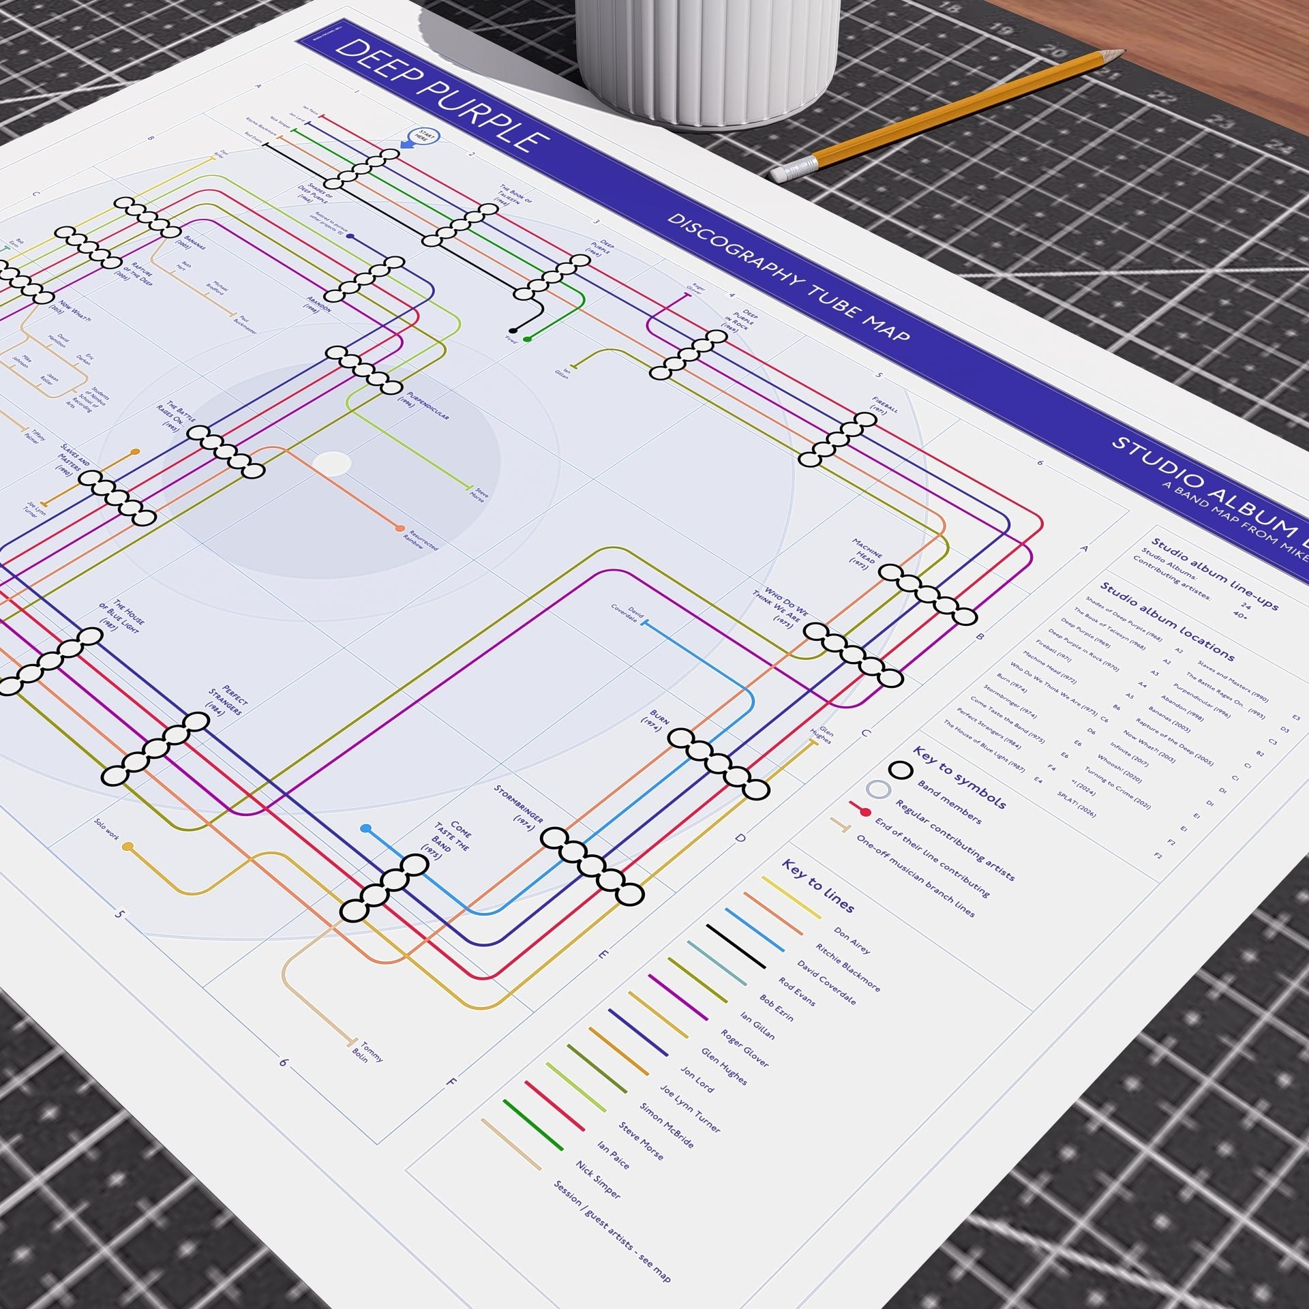1309x1309 pixels.
Task: Click the Joe Lynn Turner name in line key
Action: click(690, 1110)
